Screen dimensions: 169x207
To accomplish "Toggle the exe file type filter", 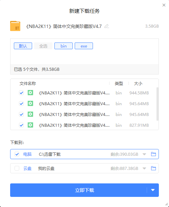I will 84,46.
